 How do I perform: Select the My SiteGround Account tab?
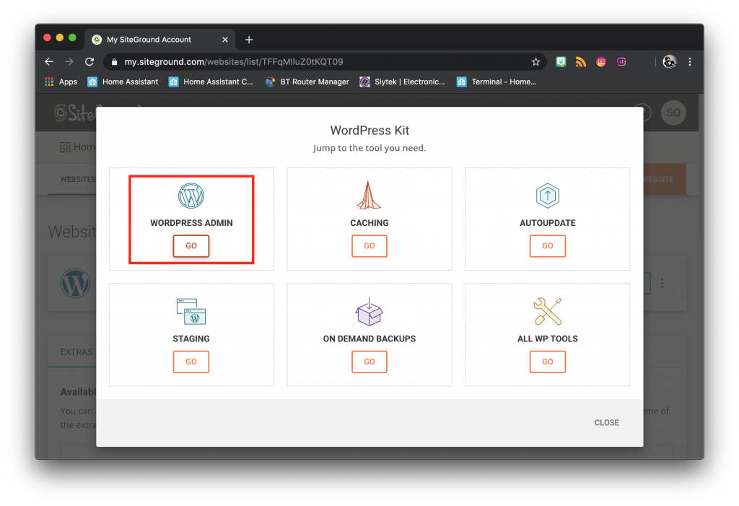pyautogui.click(x=159, y=40)
